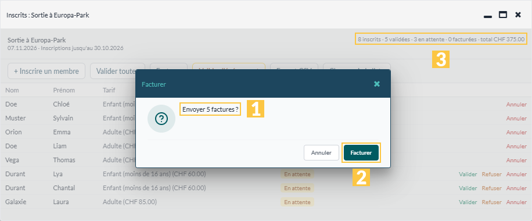Click the last name 'Vega'
The width and height of the screenshot is (532, 221).
click(x=12, y=160)
